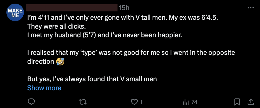260x108 pixels.
Task: Open the 15h timestamp permalink
Action: pyautogui.click(x=124, y=8)
